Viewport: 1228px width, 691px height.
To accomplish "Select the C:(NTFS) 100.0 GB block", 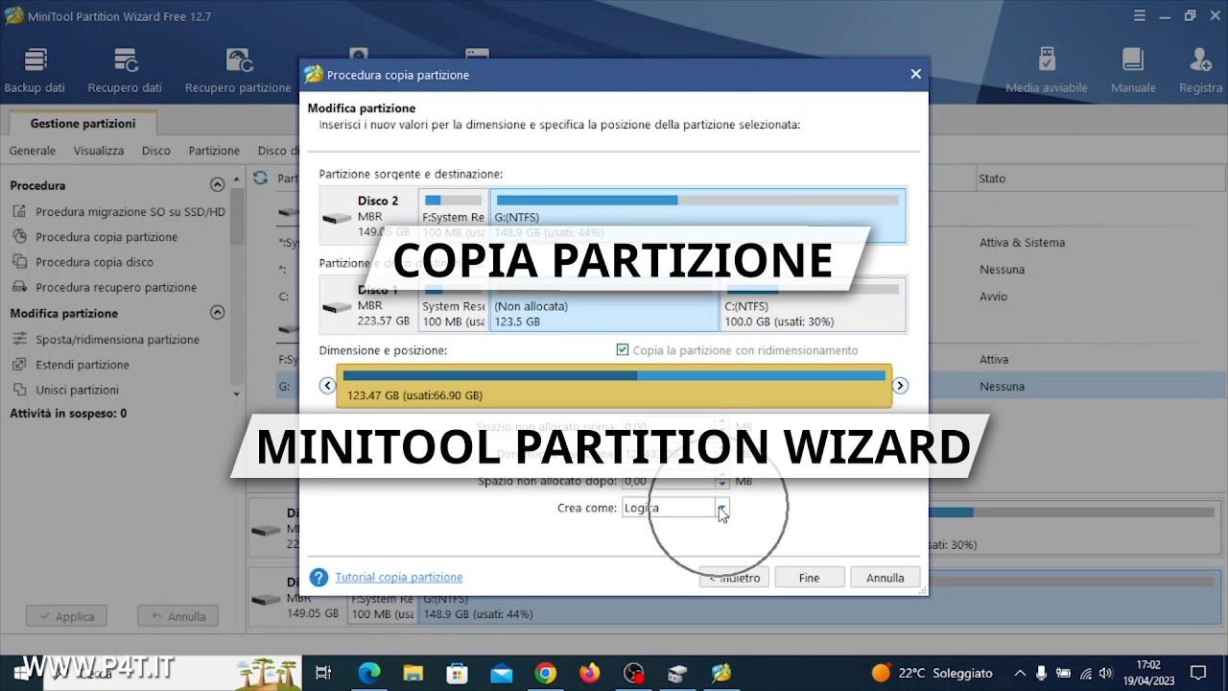I will click(x=813, y=304).
